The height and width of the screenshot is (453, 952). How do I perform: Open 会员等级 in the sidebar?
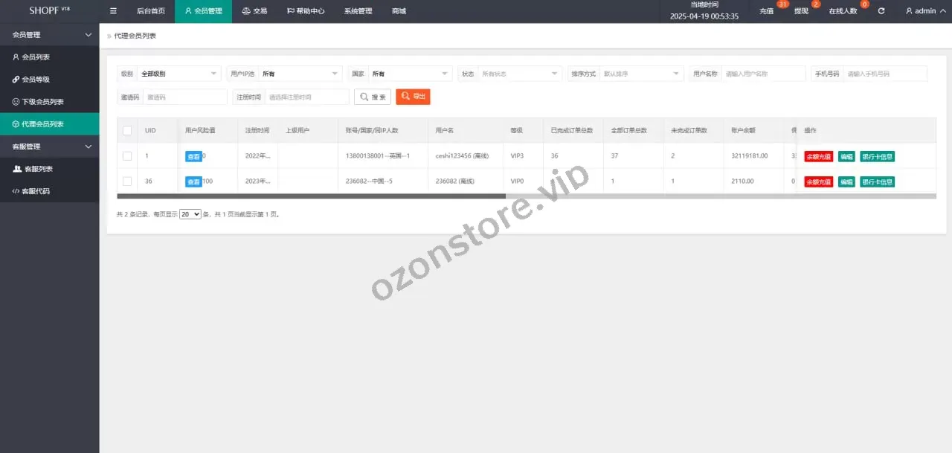[36, 80]
